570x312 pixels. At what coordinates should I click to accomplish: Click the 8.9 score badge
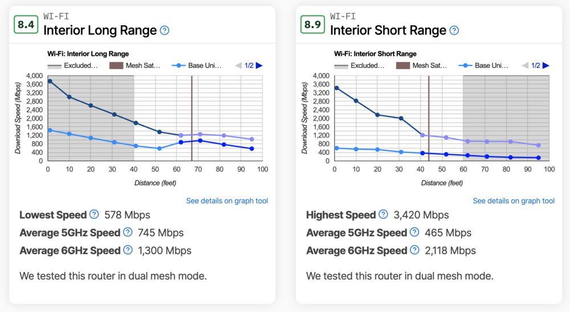point(312,24)
